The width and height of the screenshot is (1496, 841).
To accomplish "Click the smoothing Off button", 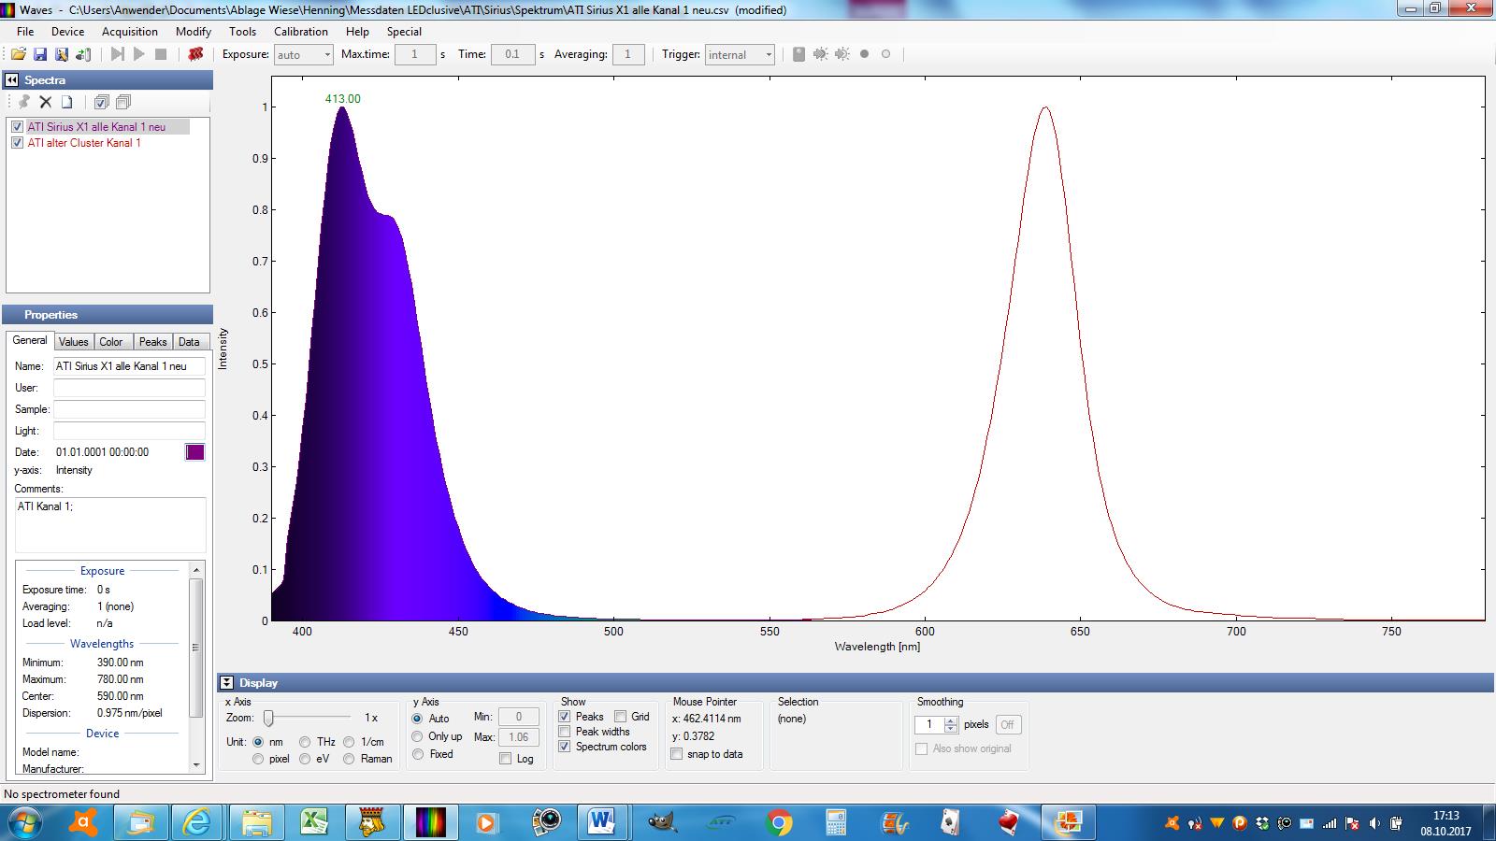I will click(x=1007, y=724).
